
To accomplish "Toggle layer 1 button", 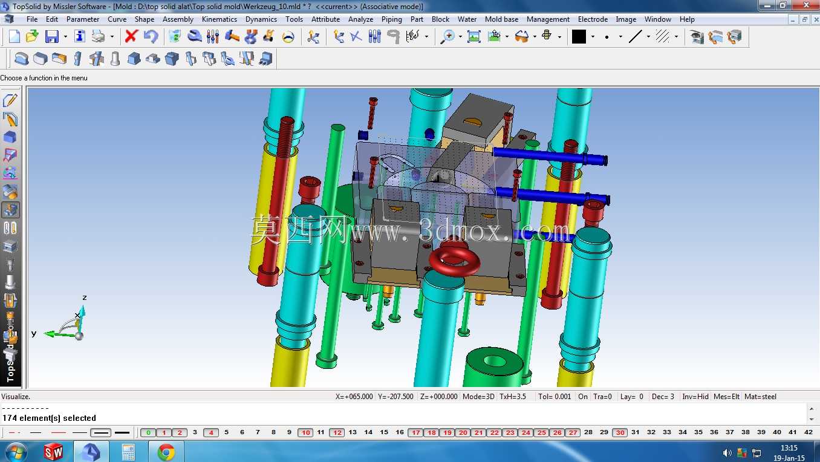I will (x=164, y=432).
